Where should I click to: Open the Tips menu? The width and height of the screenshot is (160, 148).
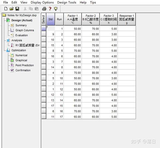pyautogui.click(x=93, y=2)
